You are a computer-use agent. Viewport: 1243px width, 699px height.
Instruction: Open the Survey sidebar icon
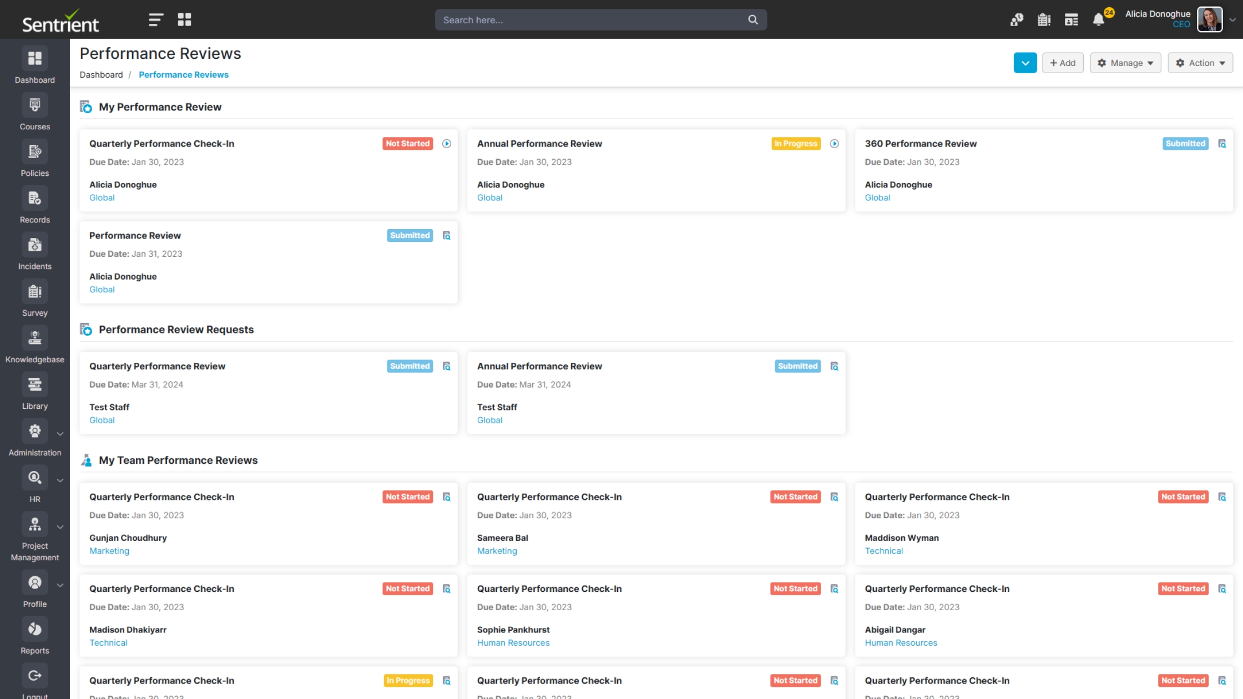click(x=34, y=292)
